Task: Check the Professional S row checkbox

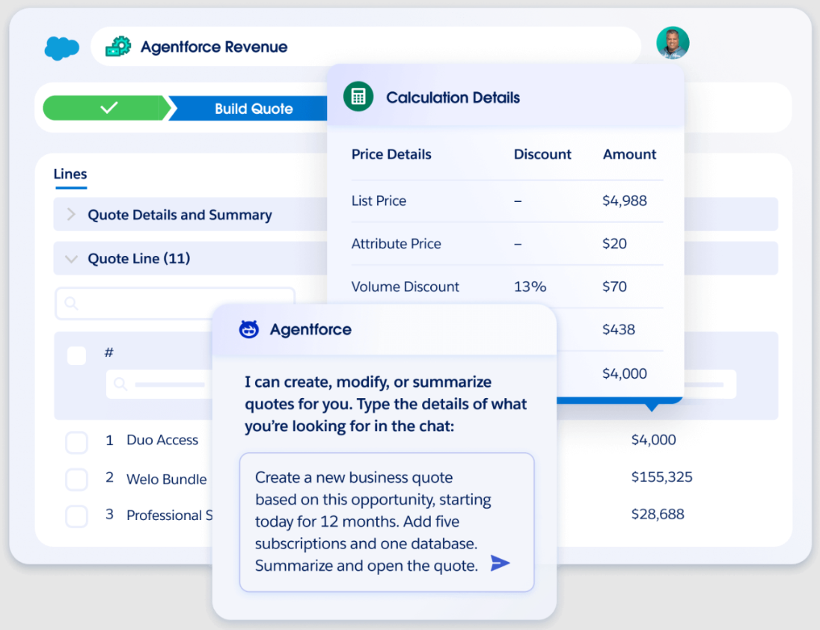Action: pos(76,516)
